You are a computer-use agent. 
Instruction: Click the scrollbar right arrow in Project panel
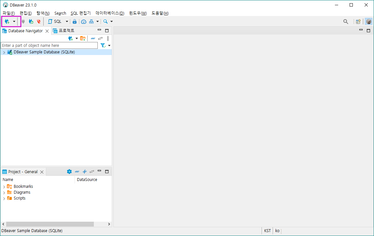tap(109, 224)
